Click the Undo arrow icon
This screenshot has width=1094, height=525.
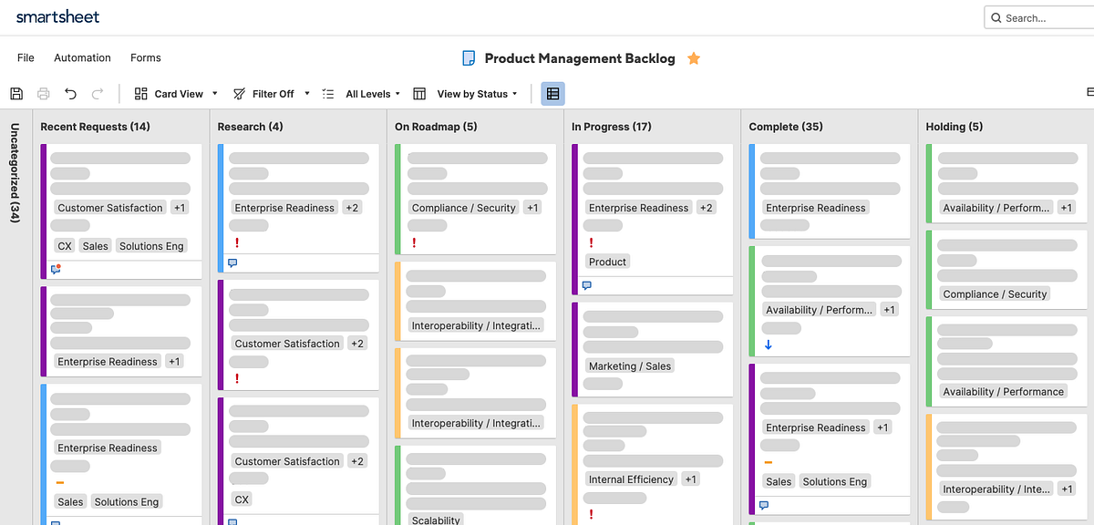tap(68, 93)
